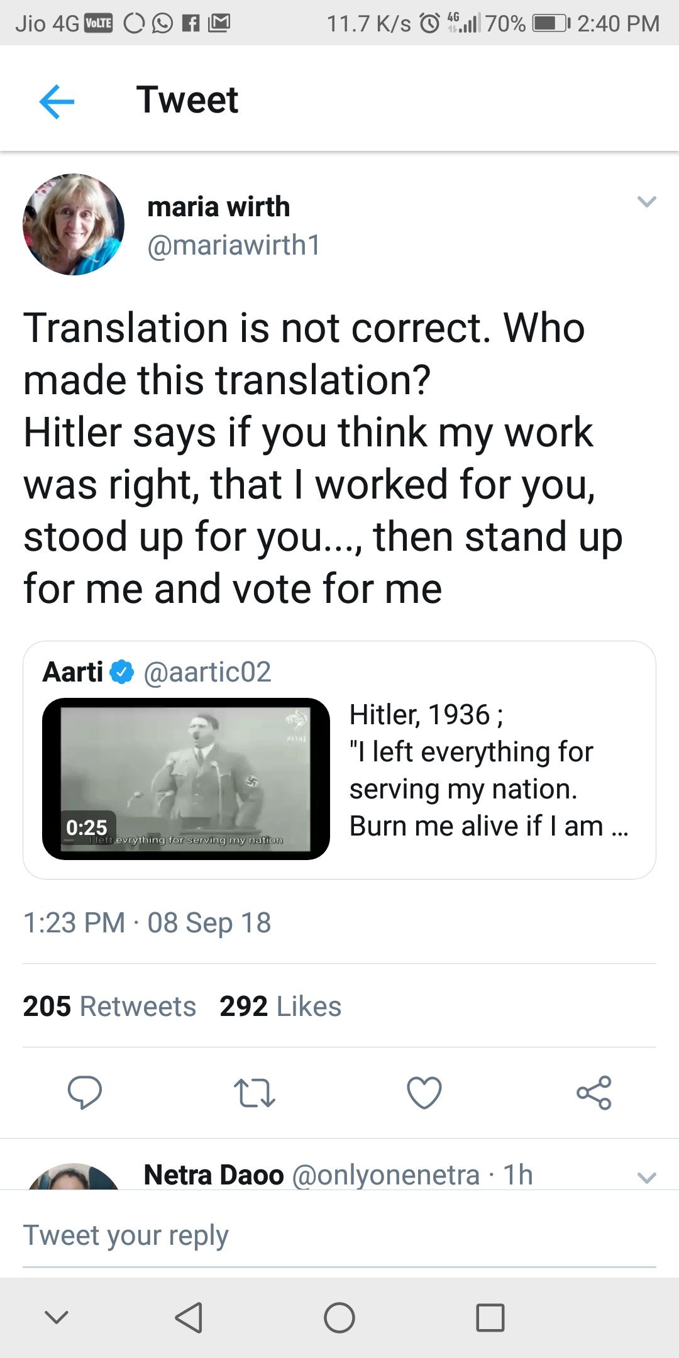Tap the retweet icon
This screenshot has width=679, height=1358.
tap(254, 1093)
